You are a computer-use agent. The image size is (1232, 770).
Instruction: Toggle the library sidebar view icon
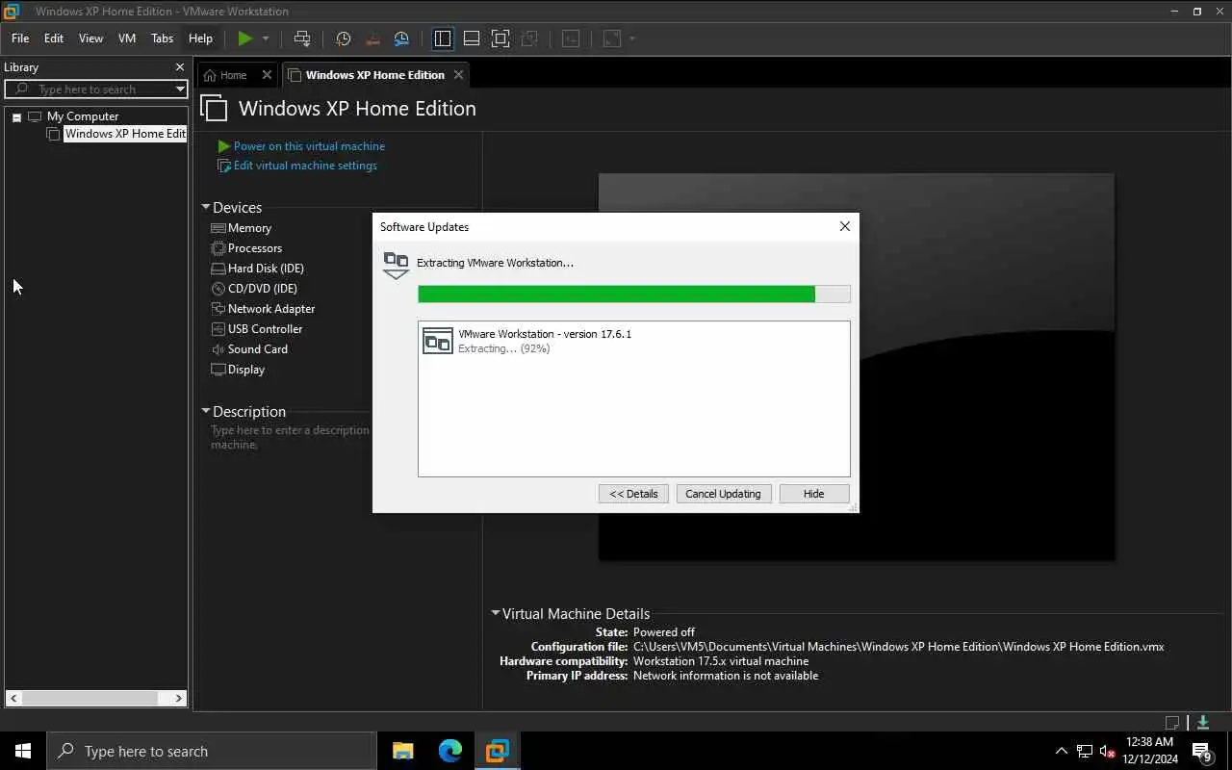point(443,38)
